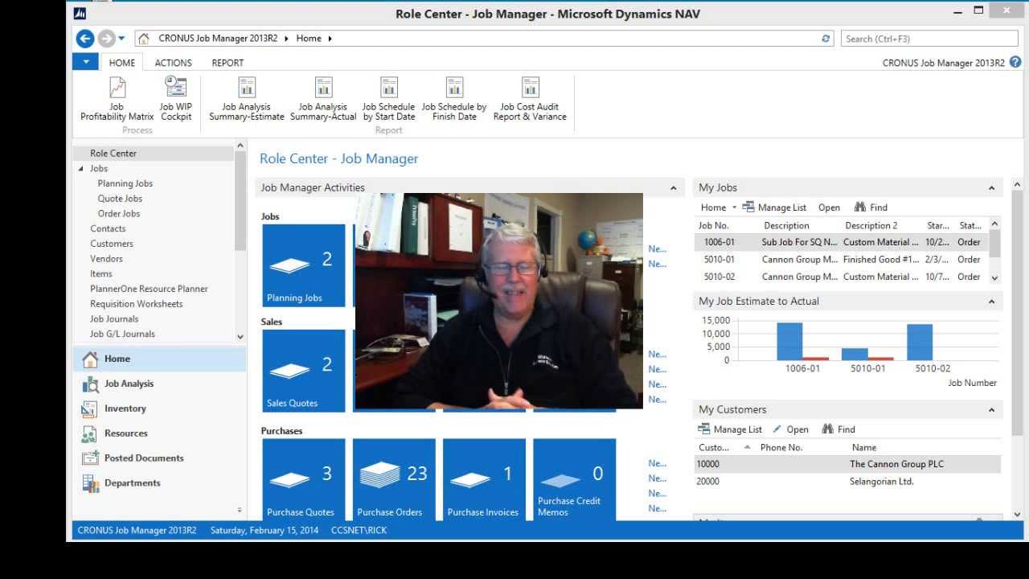1029x579 pixels.
Task: Open navigation history dropdown arrow
Action: [x=121, y=38]
